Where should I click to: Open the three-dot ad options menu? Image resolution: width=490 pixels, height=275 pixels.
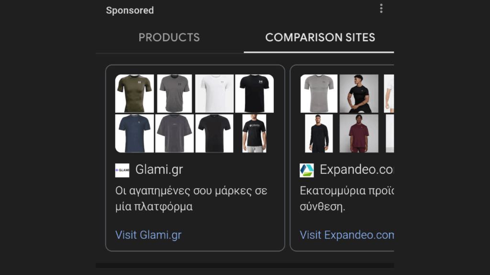click(x=381, y=8)
